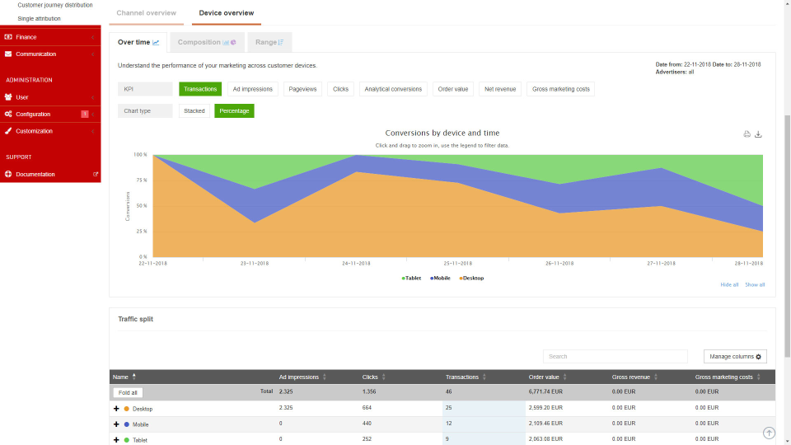This screenshot has height=445, width=791.
Task: Click the Hide all link
Action: pyautogui.click(x=729, y=284)
